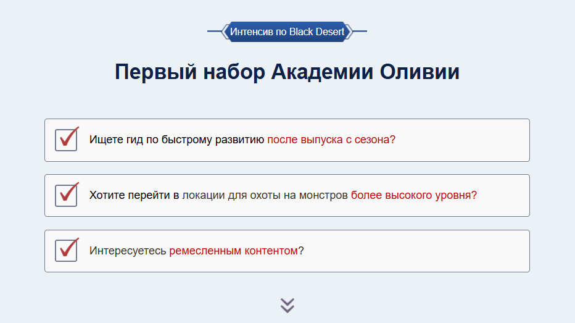This screenshot has width=575, height=323.
Task: Click the "Интенсив по Black Desert" badge
Action: point(287,31)
